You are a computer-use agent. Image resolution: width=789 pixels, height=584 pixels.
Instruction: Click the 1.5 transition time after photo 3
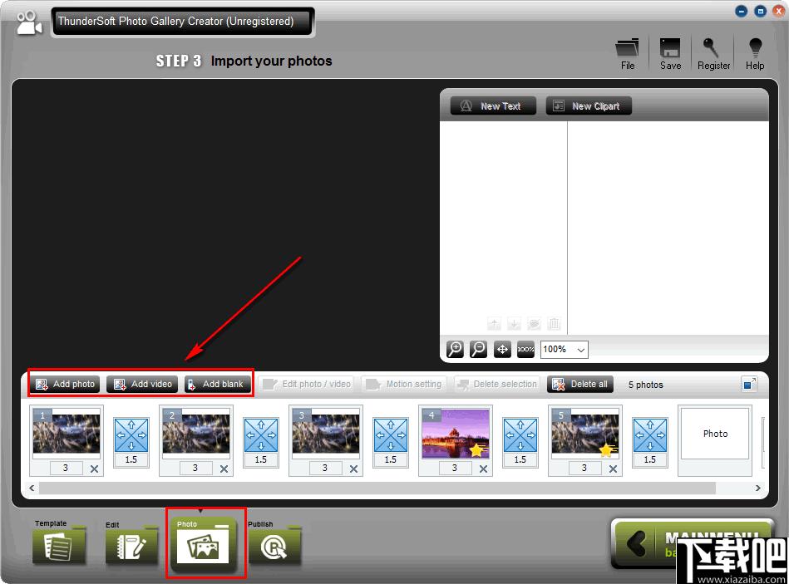[391, 459]
